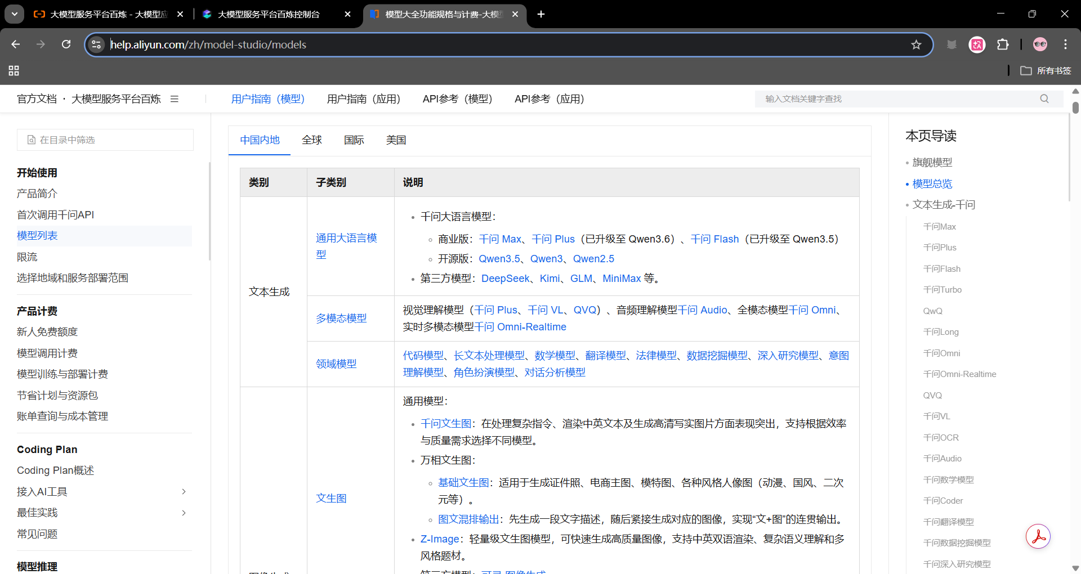Click the browser address bar URL
1081x574 pixels.
208,44
